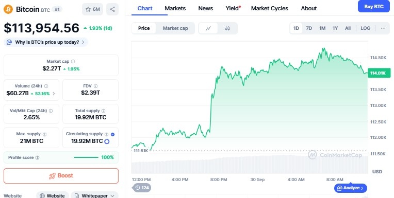Click the Market cap info icon
Image resolution: width=394 pixels, height=198 pixels.
pyautogui.click(x=73, y=61)
